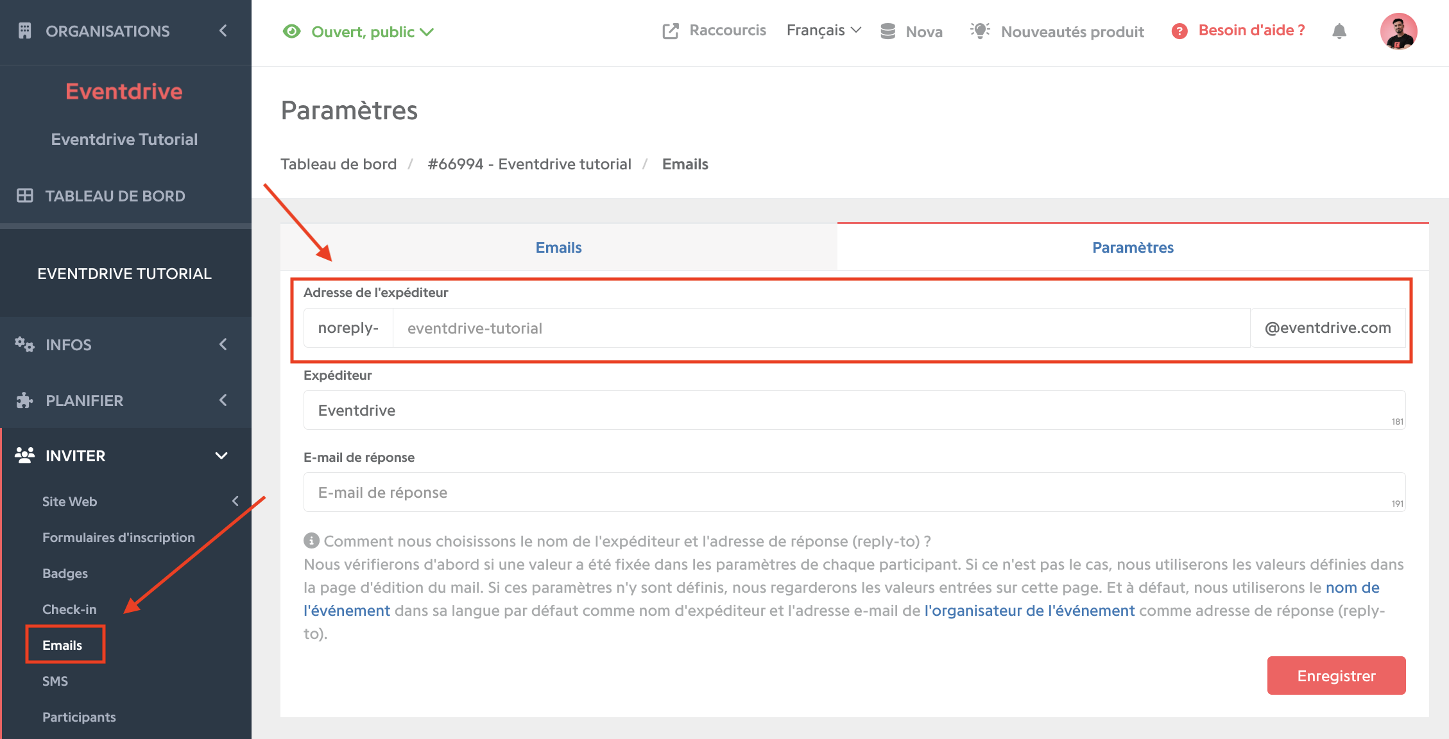Click the Paramètres page heading

pos(350,110)
